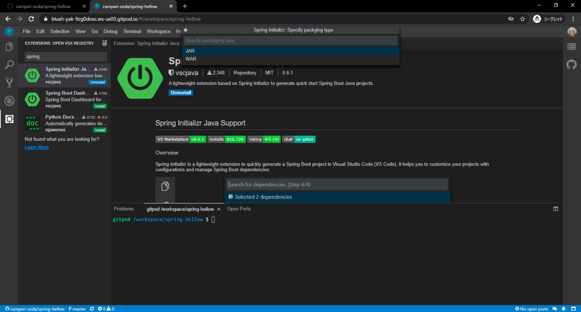
Task: Focus the packaging type input field
Action: point(290,41)
